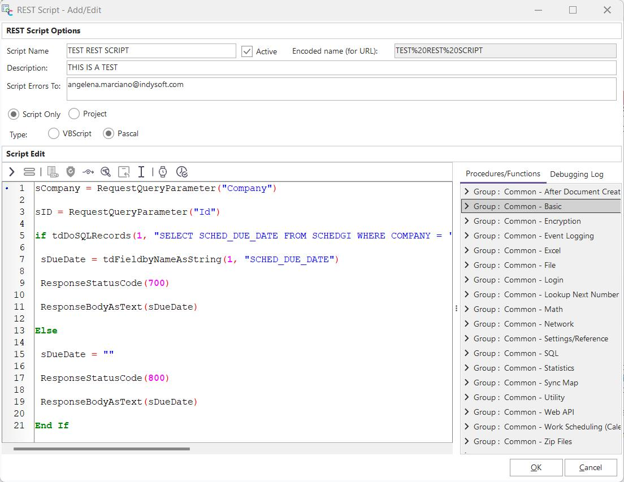Screen dimensions: 624x482
Task: Click the Cancel button
Action: click(590, 467)
